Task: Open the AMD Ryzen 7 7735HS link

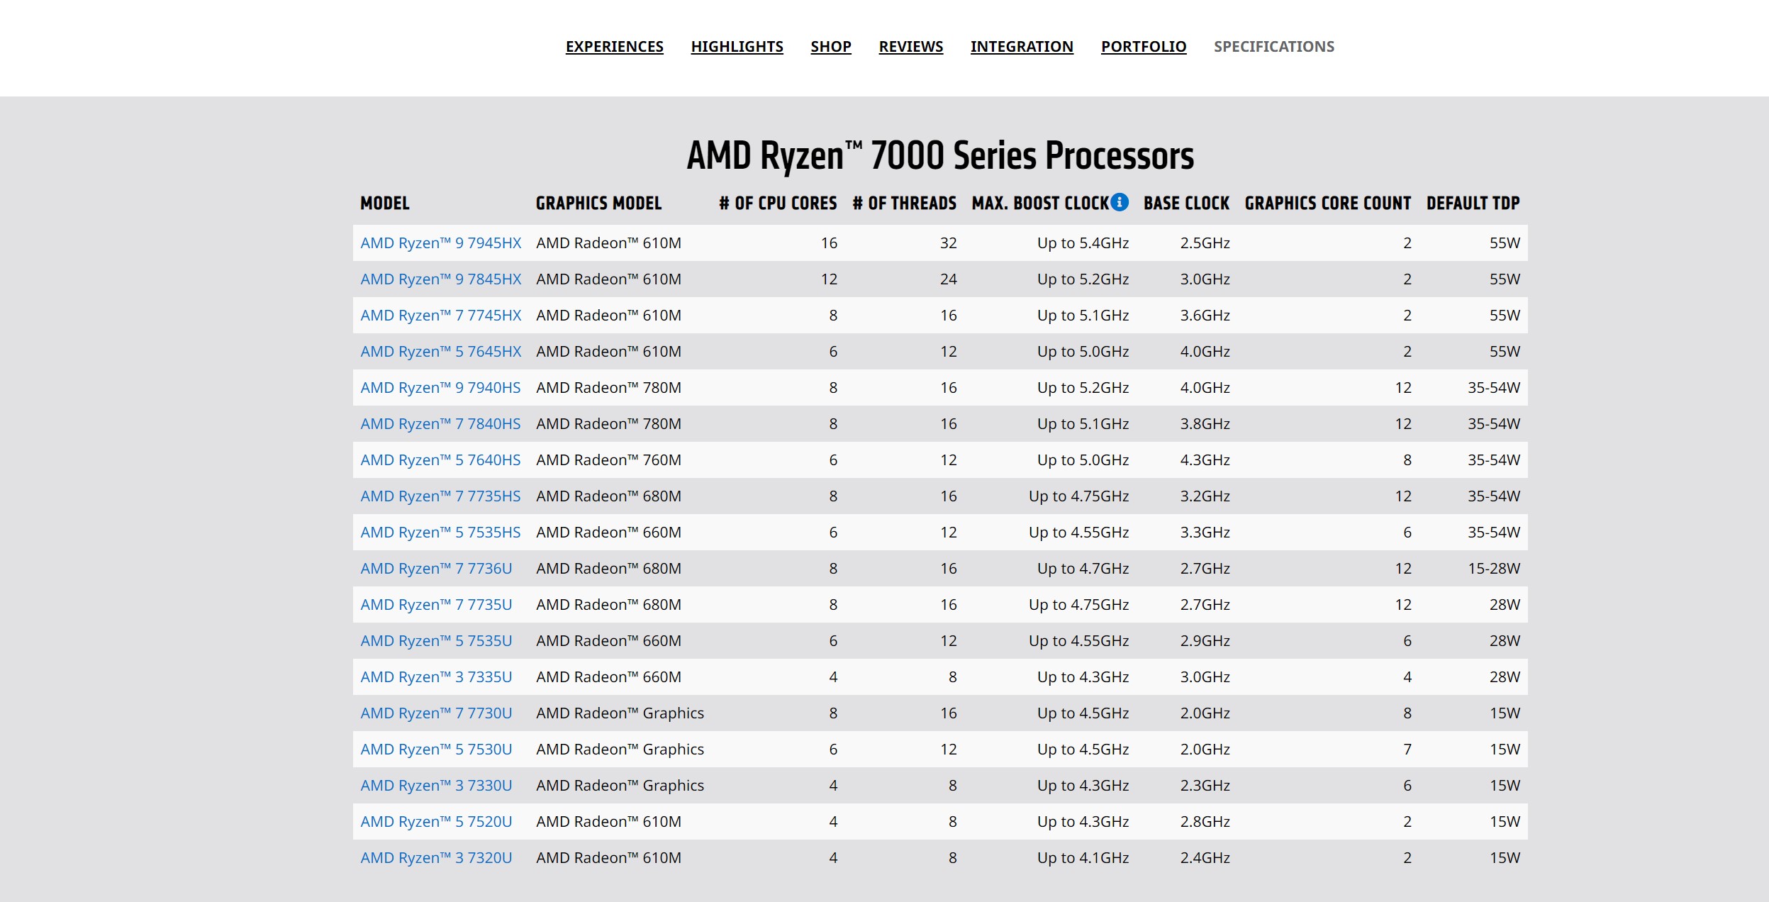Action: [440, 496]
